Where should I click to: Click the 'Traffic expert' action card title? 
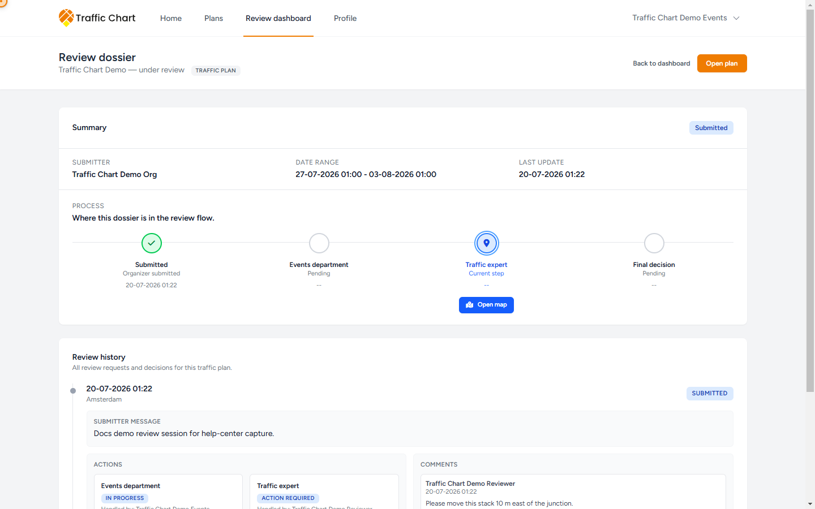(278, 486)
